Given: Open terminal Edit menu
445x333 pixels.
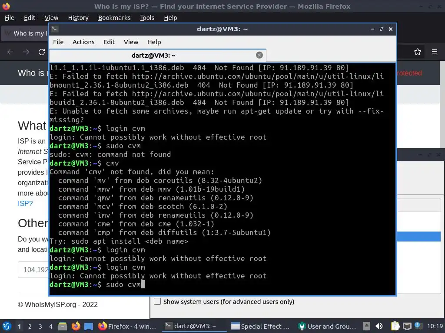Looking at the screenshot, I should click(109, 42).
